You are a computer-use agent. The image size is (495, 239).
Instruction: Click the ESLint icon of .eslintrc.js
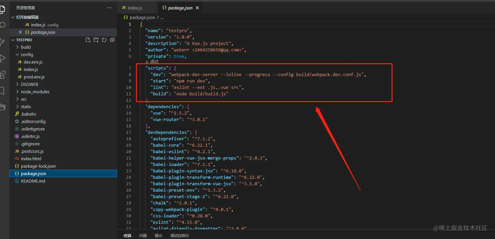click(x=17, y=137)
